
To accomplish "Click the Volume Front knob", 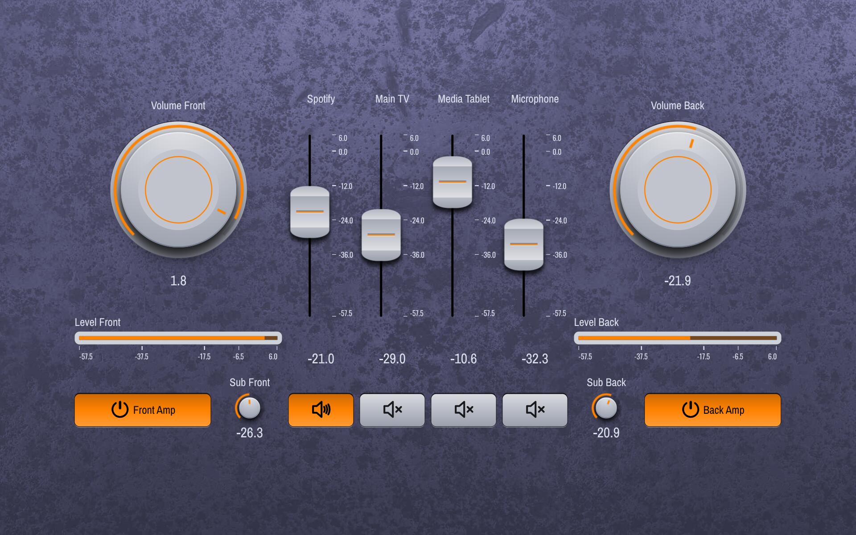I will 178,190.
